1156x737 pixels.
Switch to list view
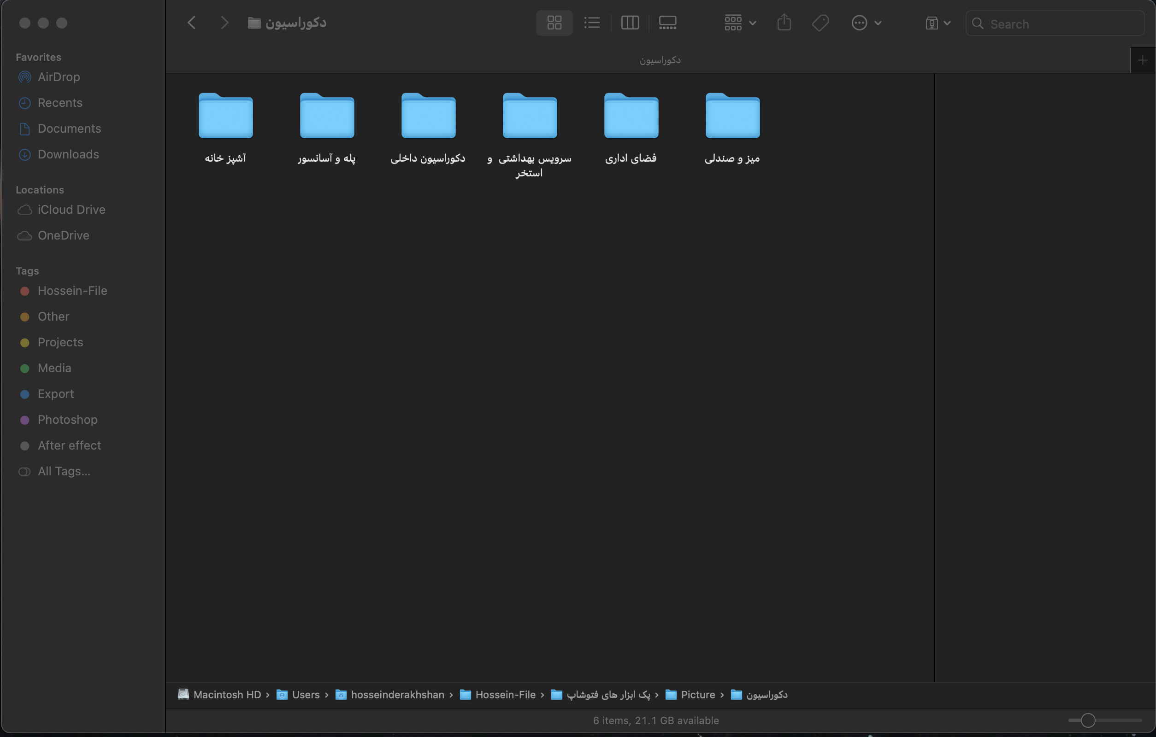pyautogui.click(x=592, y=23)
